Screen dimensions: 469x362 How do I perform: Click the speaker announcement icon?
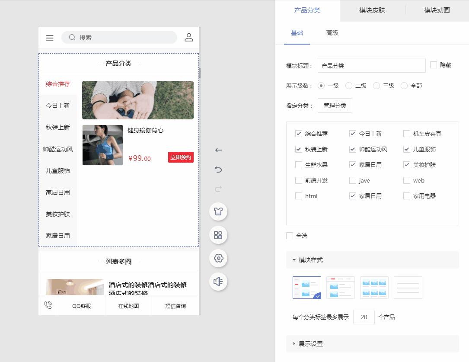point(218,282)
